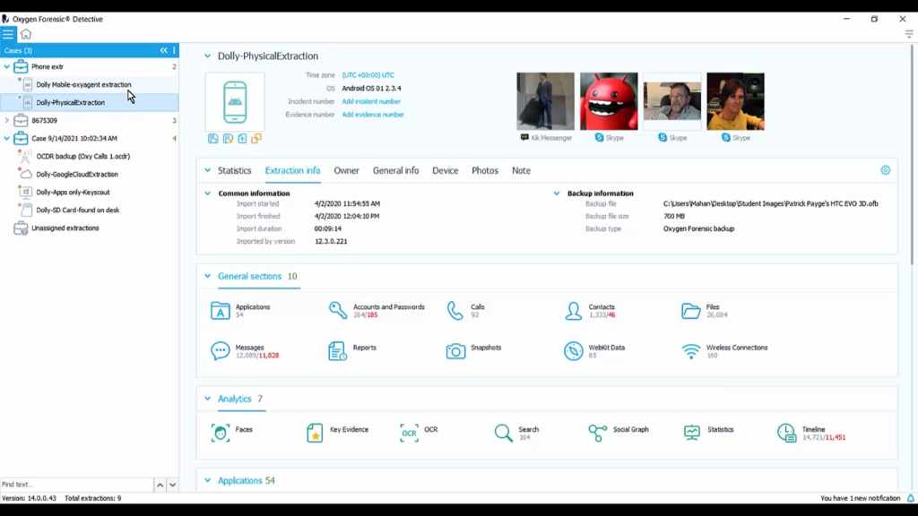Collapse the General sections panel
Viewport: 918px width, 516px height.
(x=207, y=276)
